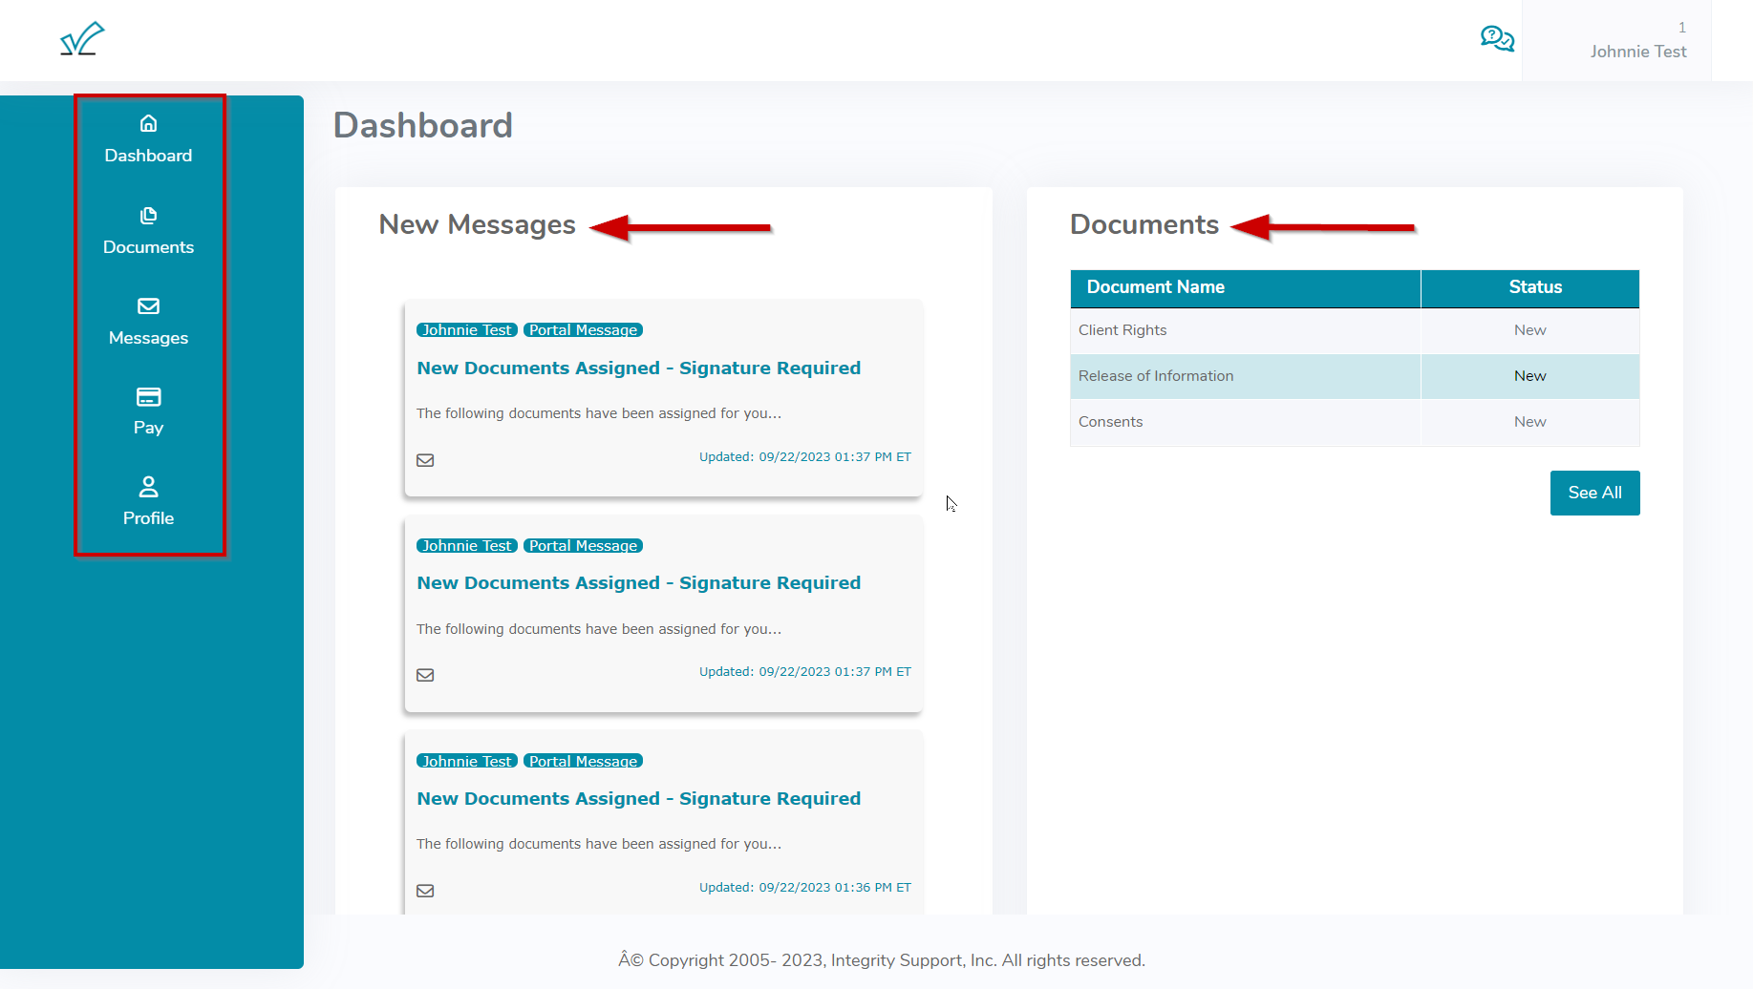The height and width of the screenshot is (989, 1753).
Task: Open first New Documents Assigned message title
Action: coord(638,368)
